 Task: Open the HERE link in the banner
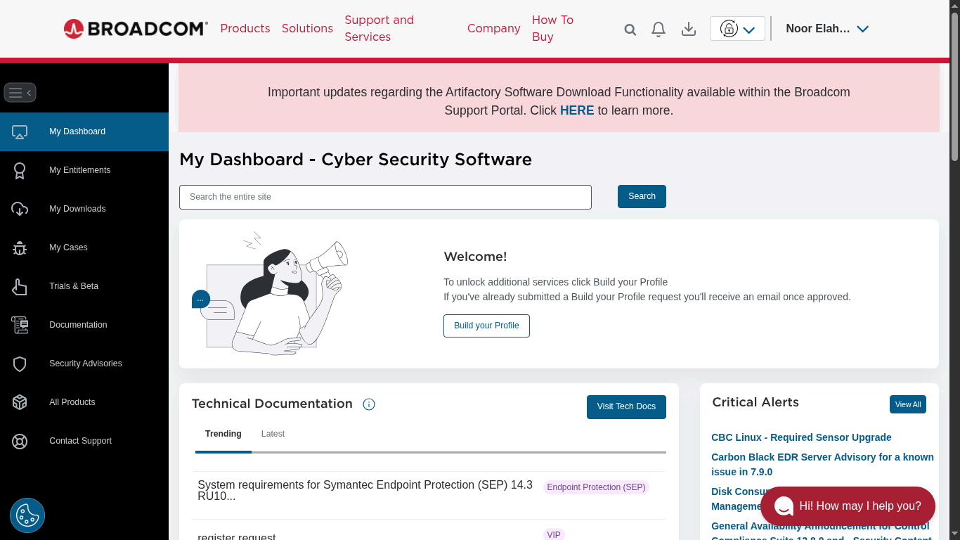(576, 110)
